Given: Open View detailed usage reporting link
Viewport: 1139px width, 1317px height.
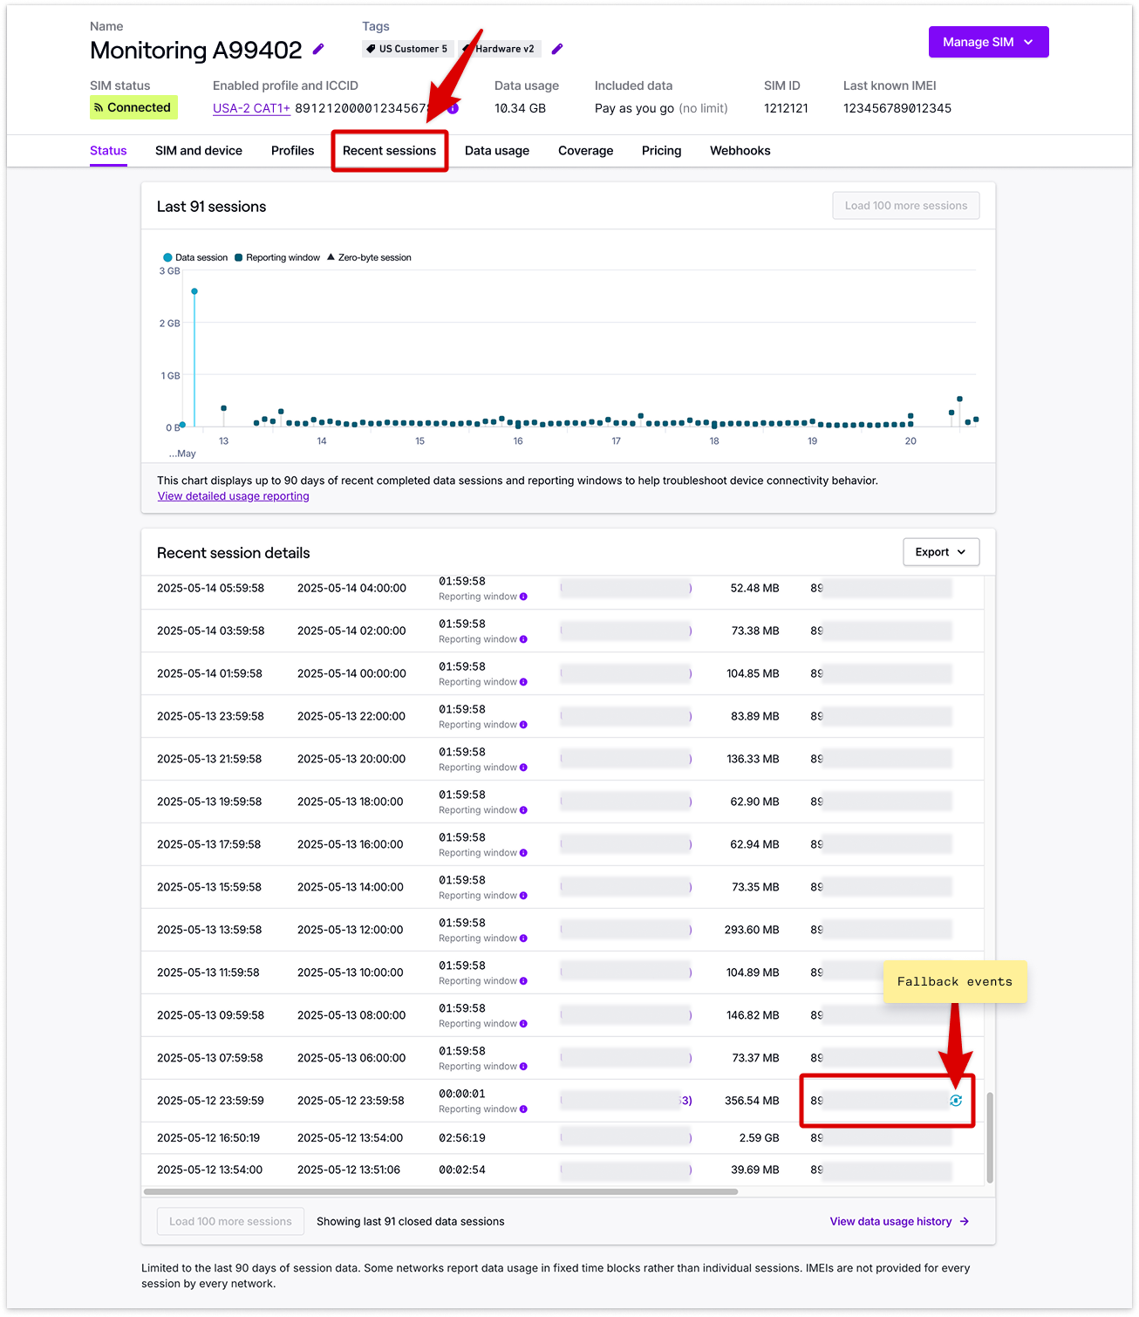Looking at the screenshot, I should [233, 496].
